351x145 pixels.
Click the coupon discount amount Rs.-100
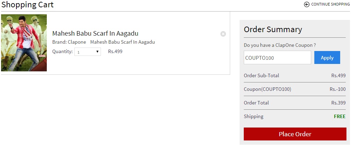coord(337,89)
